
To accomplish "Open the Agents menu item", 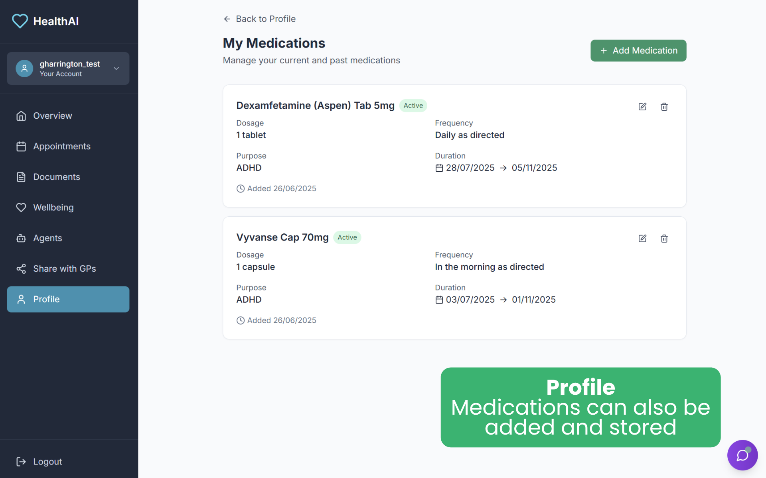I will 47,238.
